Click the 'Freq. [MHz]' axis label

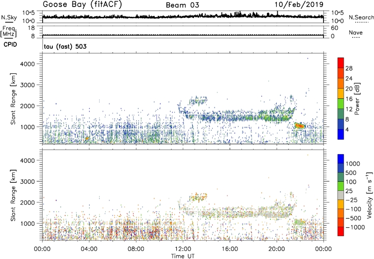tap(8, 31)
